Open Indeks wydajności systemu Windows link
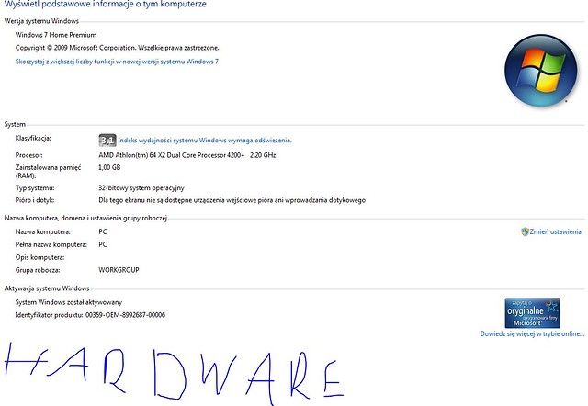 point(205,141)
